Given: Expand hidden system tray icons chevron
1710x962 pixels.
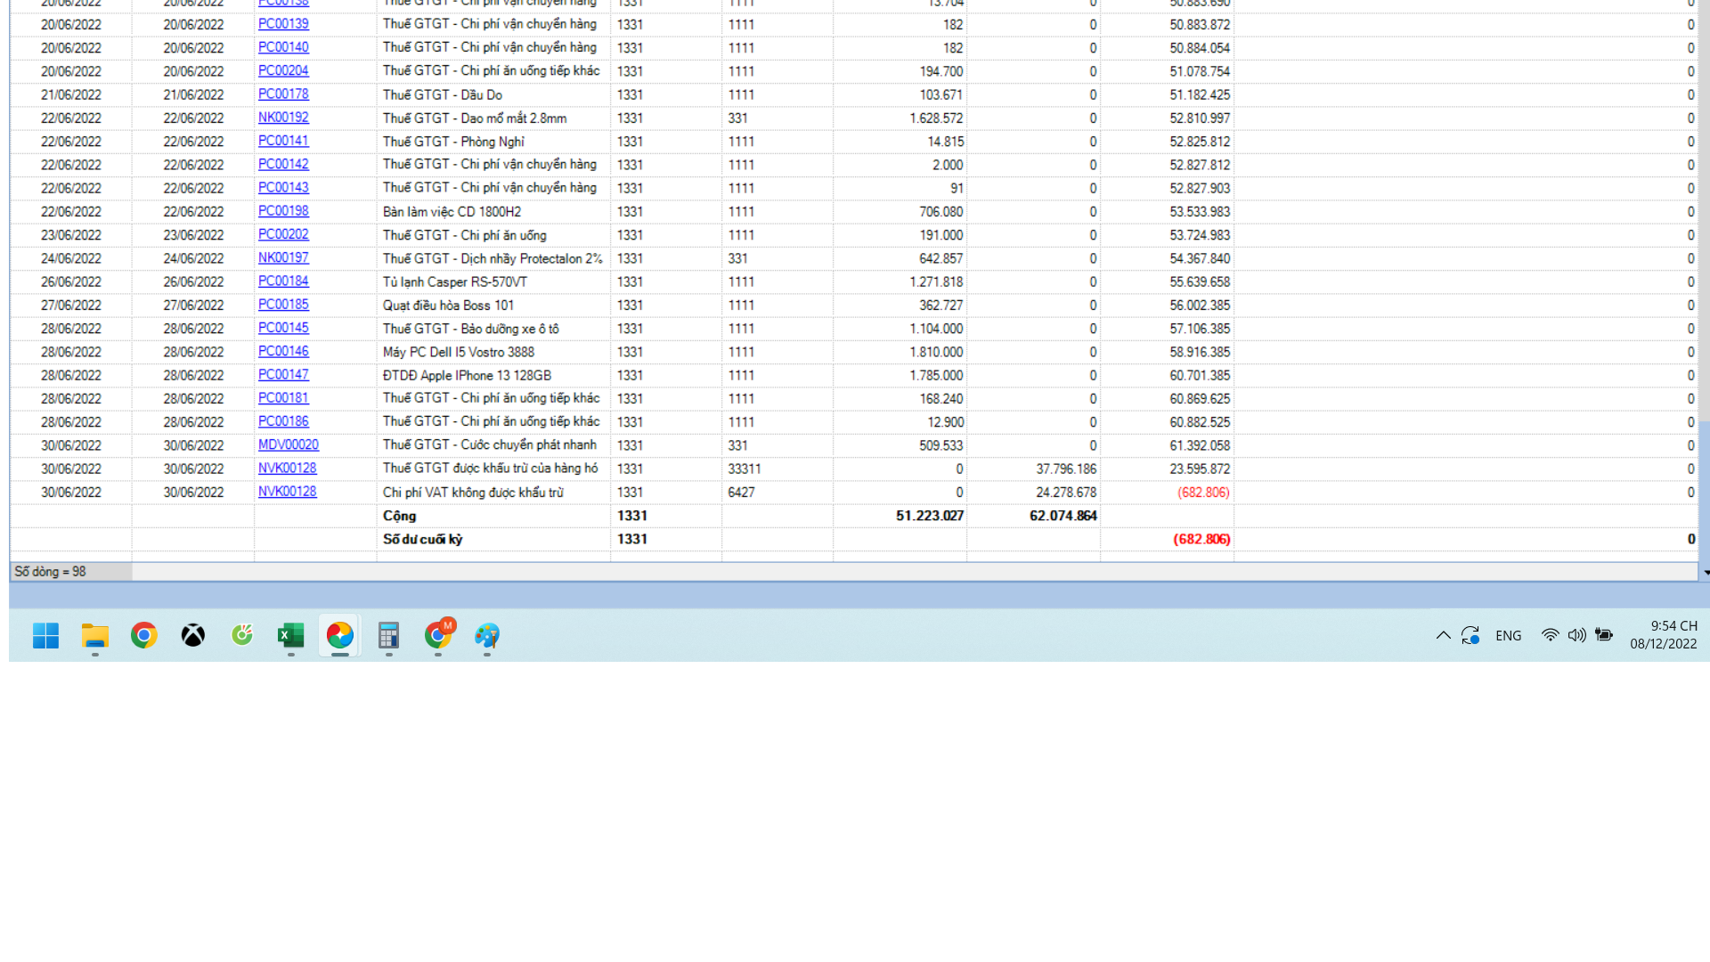Looking at the screenshot, I should pyautogui.click(x=1443, y=635).
